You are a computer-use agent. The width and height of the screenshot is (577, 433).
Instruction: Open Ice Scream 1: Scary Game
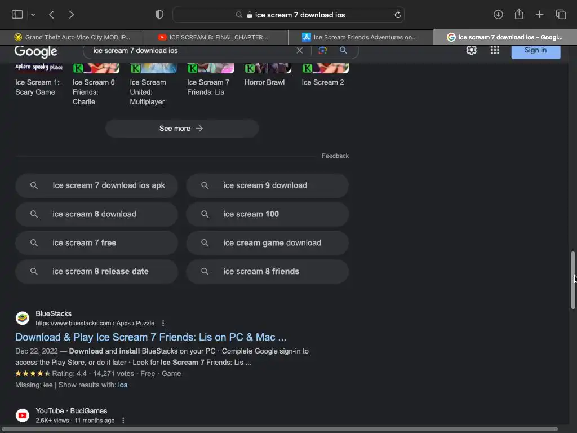coord(38,81)
